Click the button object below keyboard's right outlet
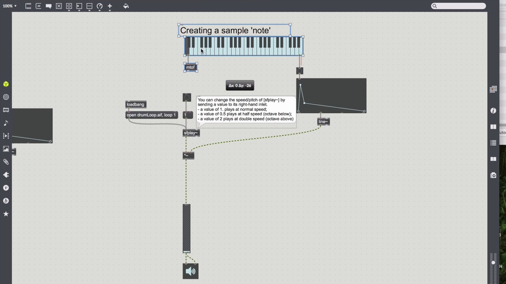Screen dimensions: 506x284 [300, 71]
